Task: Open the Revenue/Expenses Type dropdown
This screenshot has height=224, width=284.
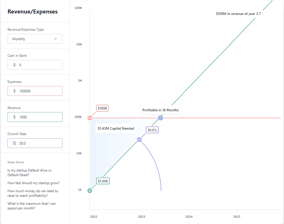Action: point(35,39)
